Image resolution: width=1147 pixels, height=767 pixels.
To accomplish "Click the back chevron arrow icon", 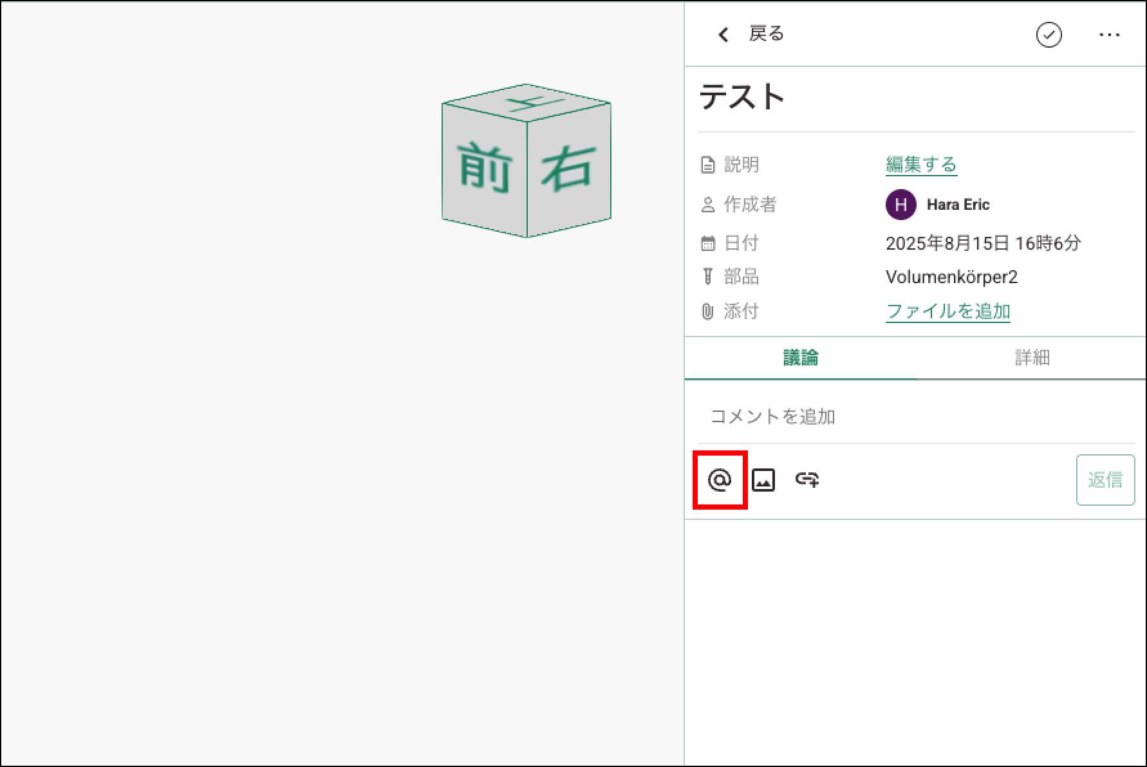I will (723, 35).
